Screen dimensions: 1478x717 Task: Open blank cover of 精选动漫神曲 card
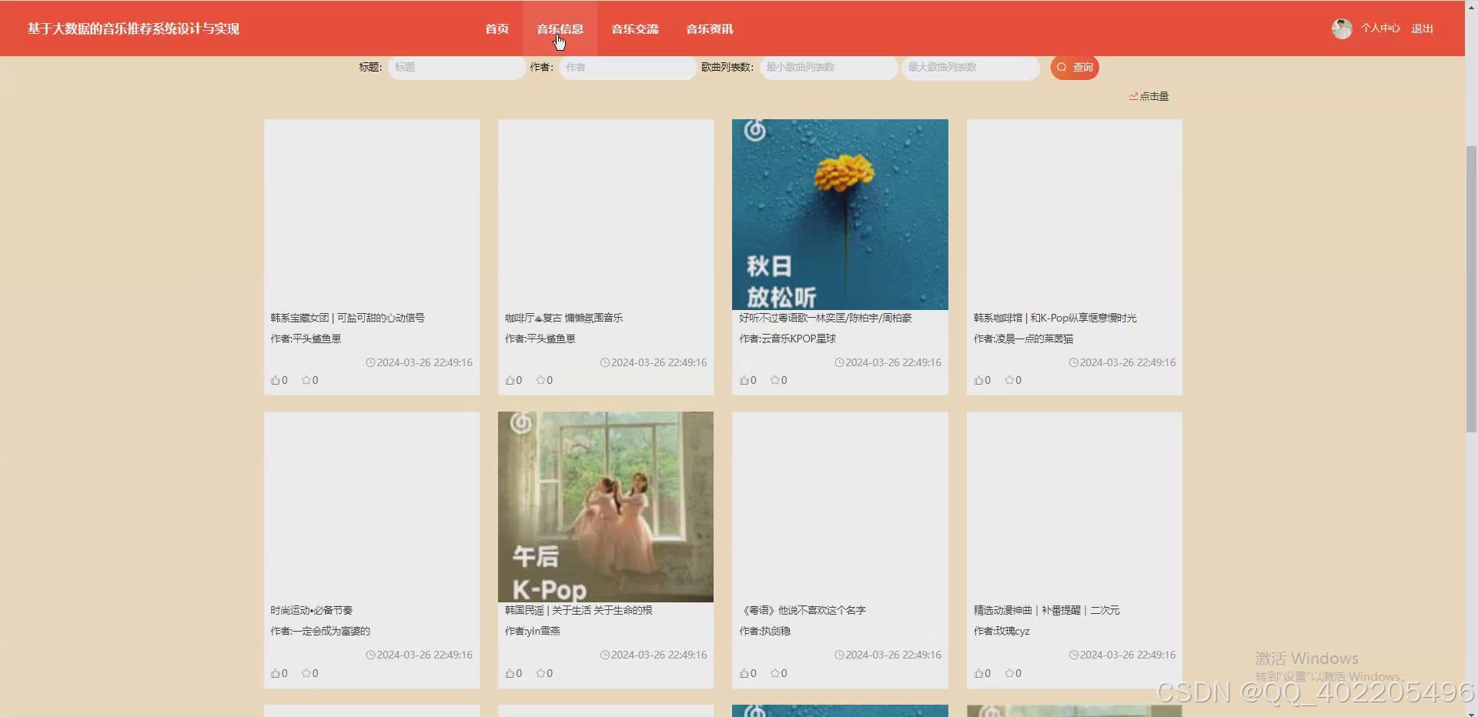1075,507
